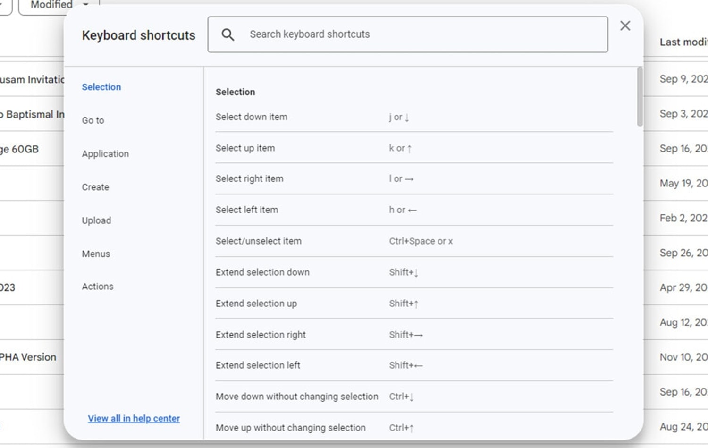Select the Selection category in sidebar
Screen dimensions: 708x448
[101, 87]
